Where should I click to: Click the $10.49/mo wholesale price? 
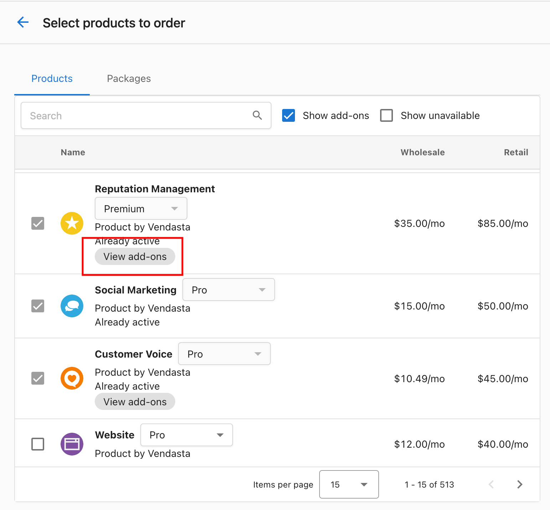tap(420, 379)
